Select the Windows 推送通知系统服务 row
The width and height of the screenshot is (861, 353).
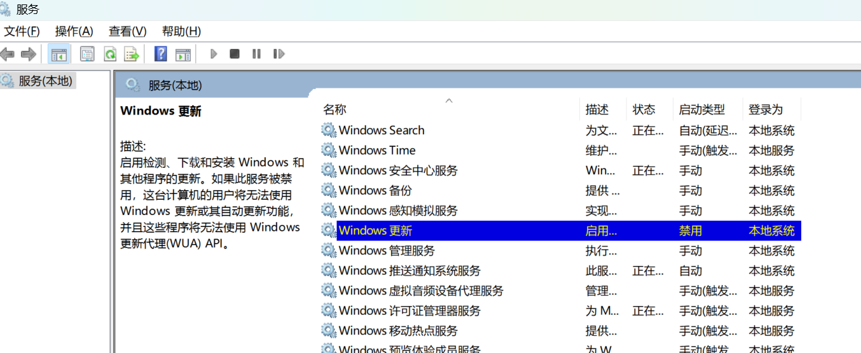click(x=560, y=270)
